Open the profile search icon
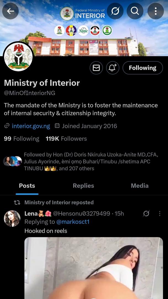 pos(135,11)
